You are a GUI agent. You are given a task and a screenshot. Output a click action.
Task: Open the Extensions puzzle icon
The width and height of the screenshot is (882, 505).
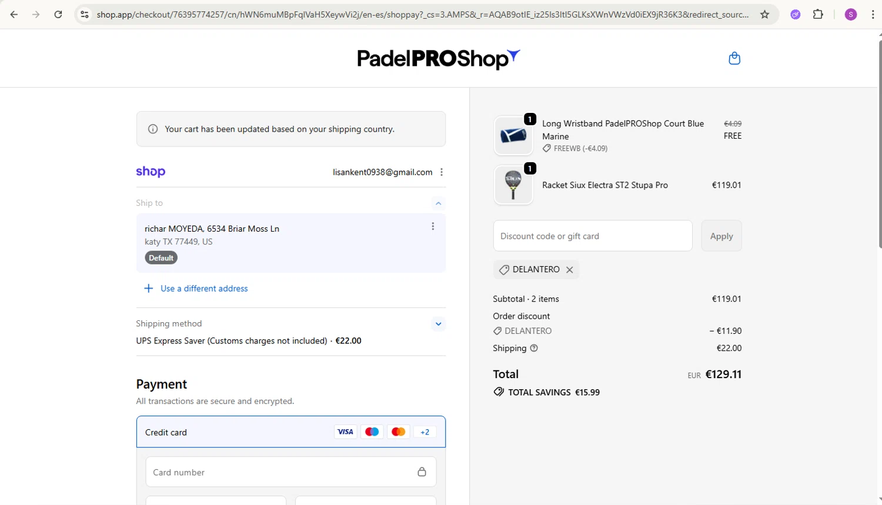[x=818, y=15]
